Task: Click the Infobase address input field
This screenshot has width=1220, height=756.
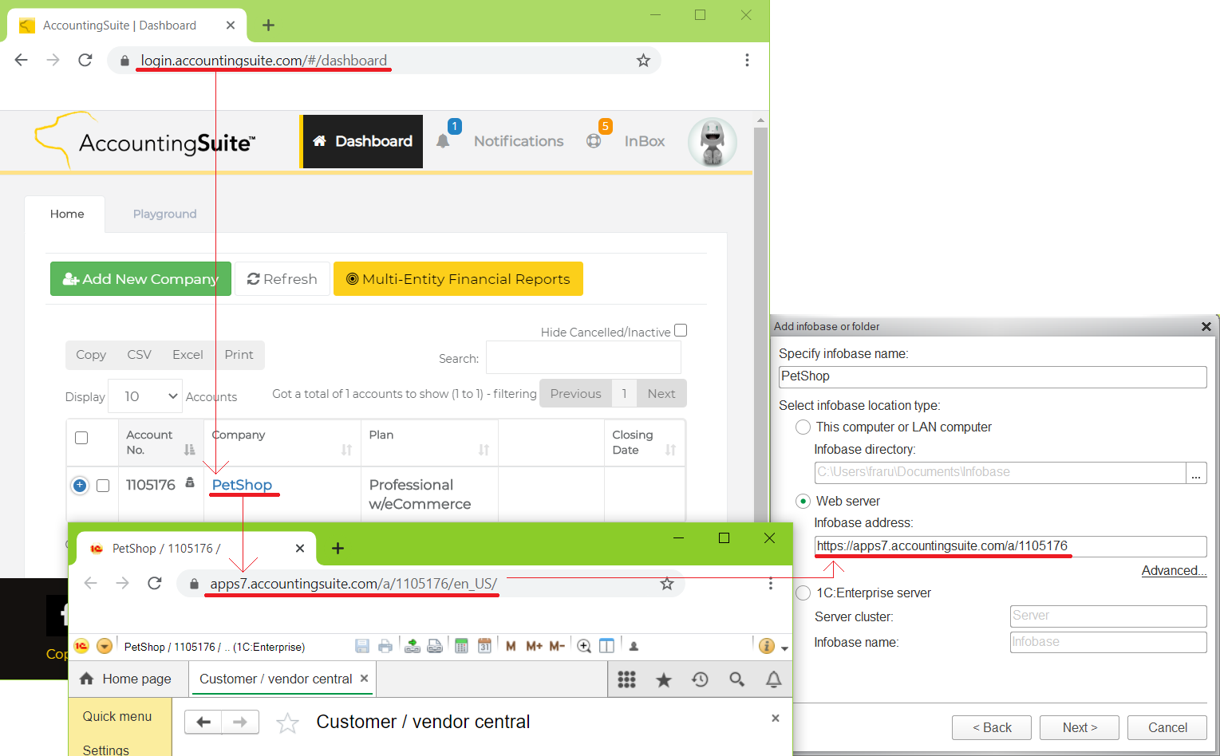Action: click(1010, 546)
